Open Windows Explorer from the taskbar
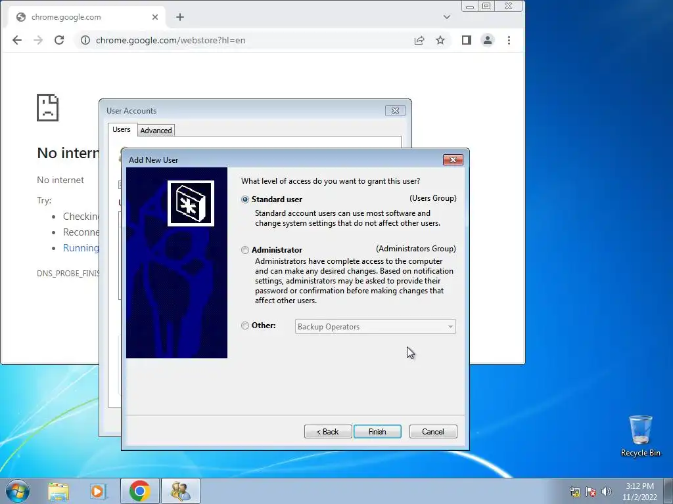 pyautogui.click(x=58, y=491)
